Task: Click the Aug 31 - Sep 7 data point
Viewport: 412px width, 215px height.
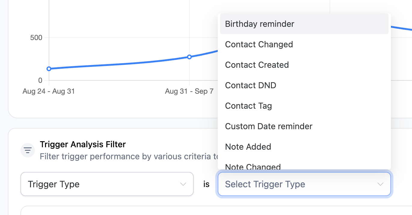Action: (x=189, y=57)
